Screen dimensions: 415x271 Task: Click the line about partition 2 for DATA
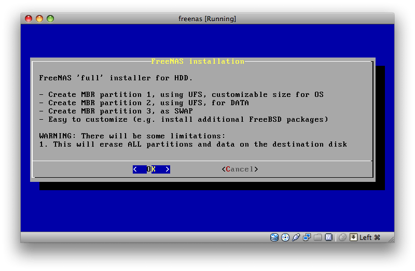(144, 103)
